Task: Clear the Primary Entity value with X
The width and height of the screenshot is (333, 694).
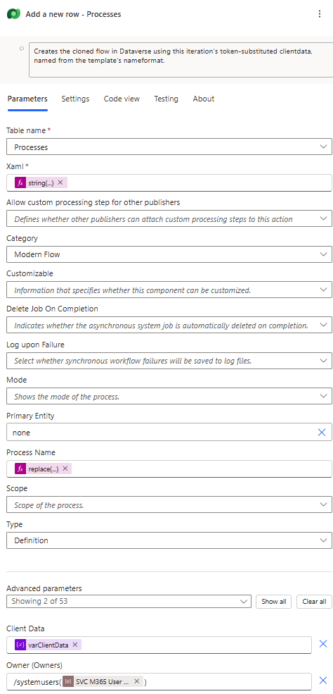Action: click(x=322, y=433)
